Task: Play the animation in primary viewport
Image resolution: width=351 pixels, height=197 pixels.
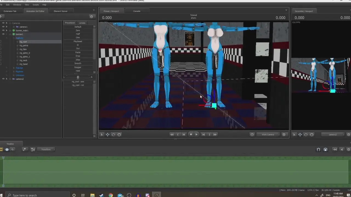Action: 196,135
